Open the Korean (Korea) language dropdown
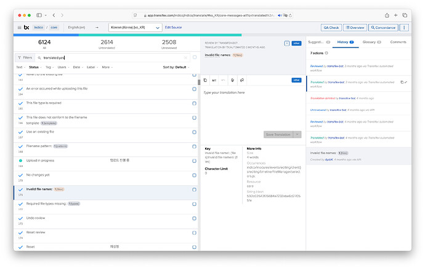 click(136, 27)
